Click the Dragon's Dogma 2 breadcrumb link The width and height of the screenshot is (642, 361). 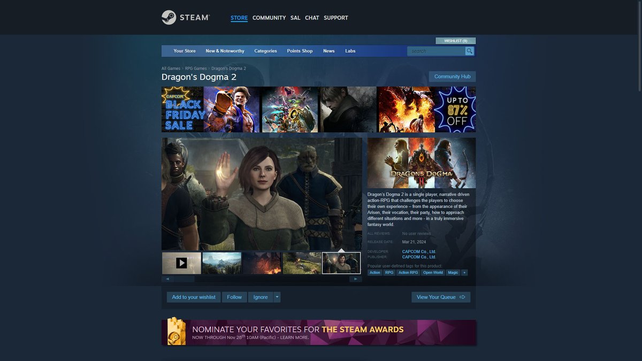coord(228,68)
